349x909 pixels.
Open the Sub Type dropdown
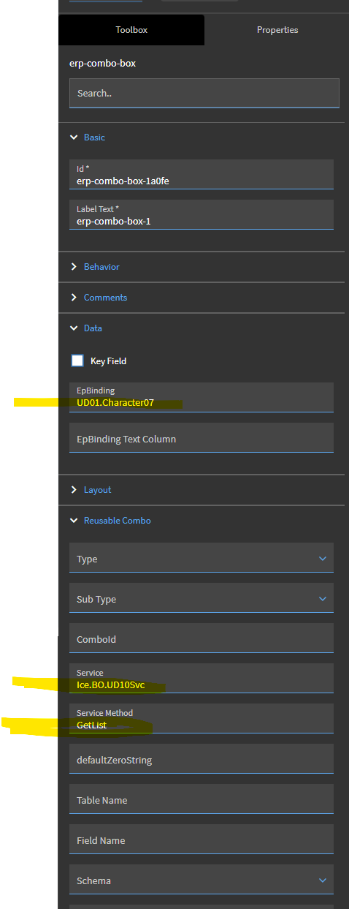click(x=202, y=598)
